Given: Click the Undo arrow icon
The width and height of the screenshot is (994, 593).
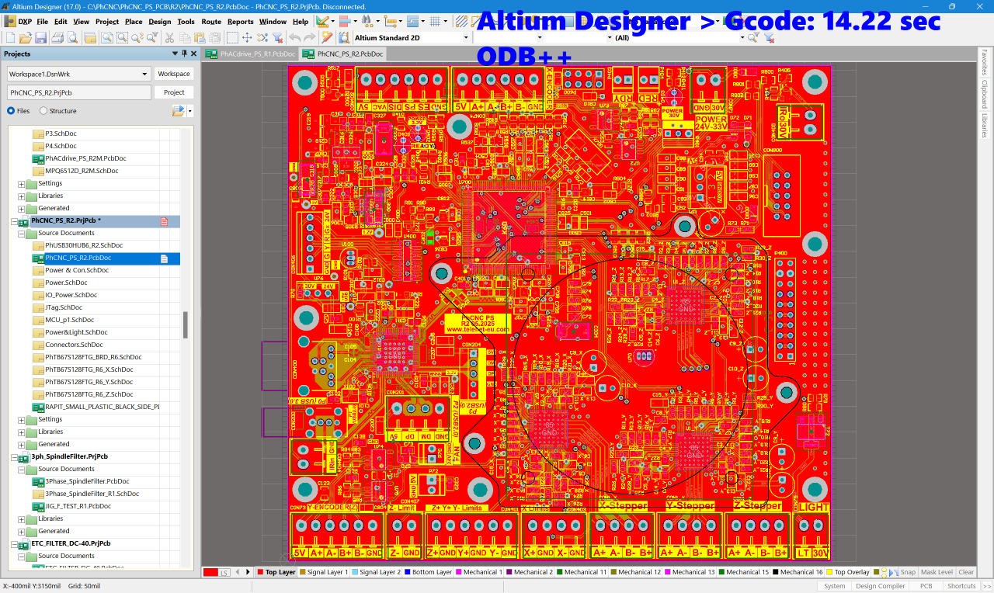Looking at the screenshot, I should pyautogui.click(x=295, y=37).
